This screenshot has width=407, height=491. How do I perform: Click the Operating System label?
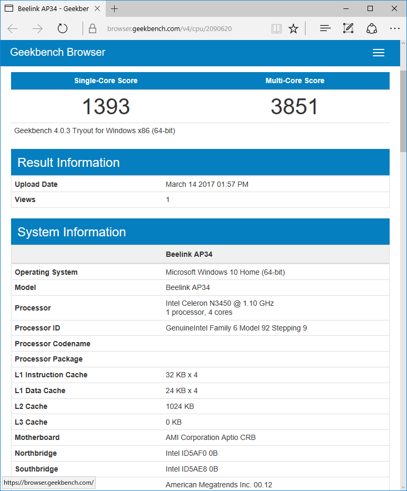click(46, 272)
